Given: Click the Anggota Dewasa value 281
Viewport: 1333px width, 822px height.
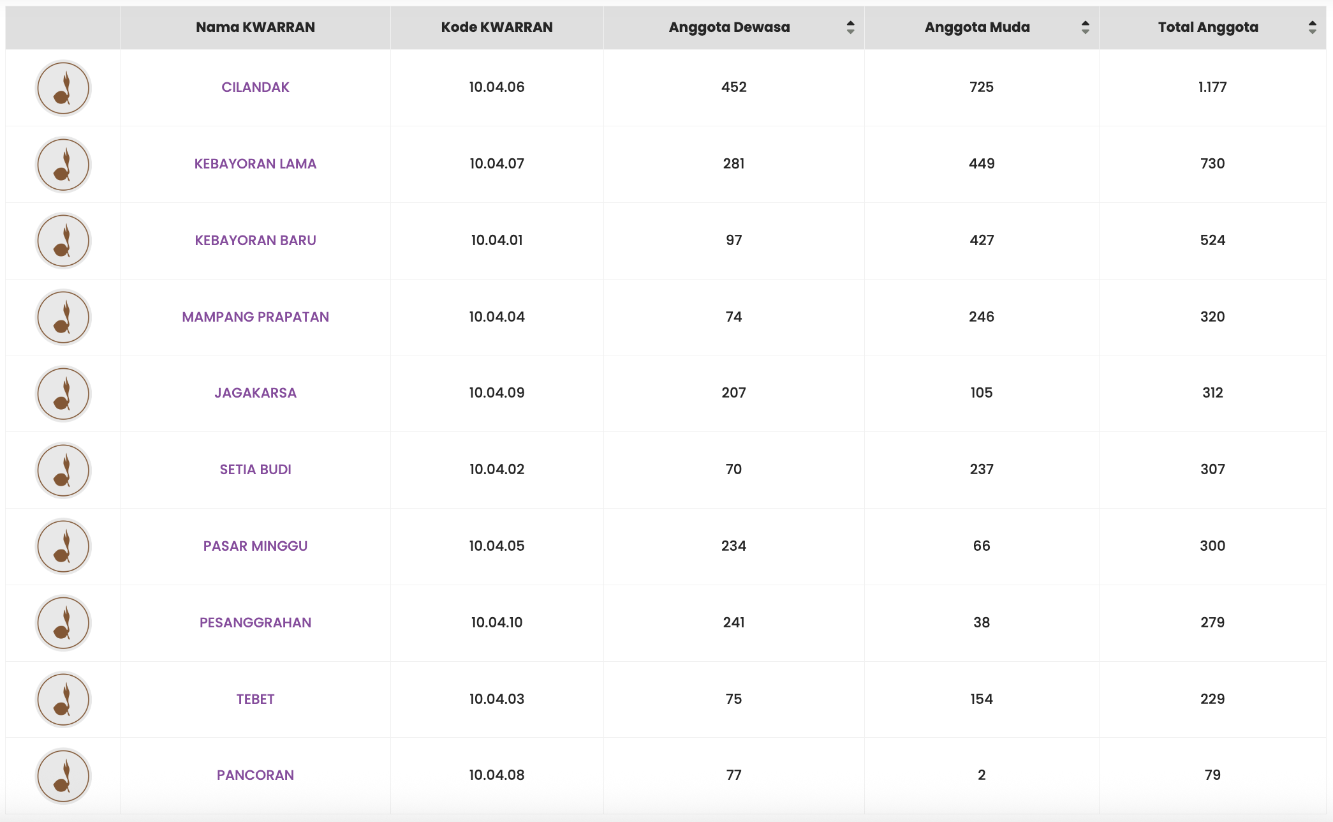Looking at the screenshot, I should click(733, 164).
